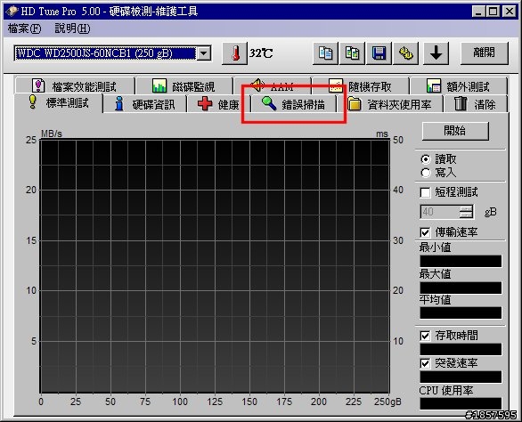The height and width of the screenshot is (422, 522).
Task: Switch to the 檔案效能測試 tab
Action: click(75, 86)
